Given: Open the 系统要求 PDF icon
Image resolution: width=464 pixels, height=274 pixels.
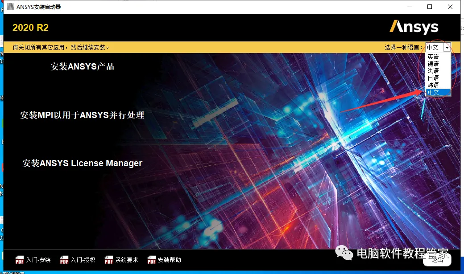Looking at the screenshot, I should click(109, 260).
